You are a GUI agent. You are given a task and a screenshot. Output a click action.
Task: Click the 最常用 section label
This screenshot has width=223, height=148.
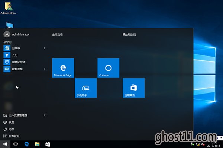7,42
